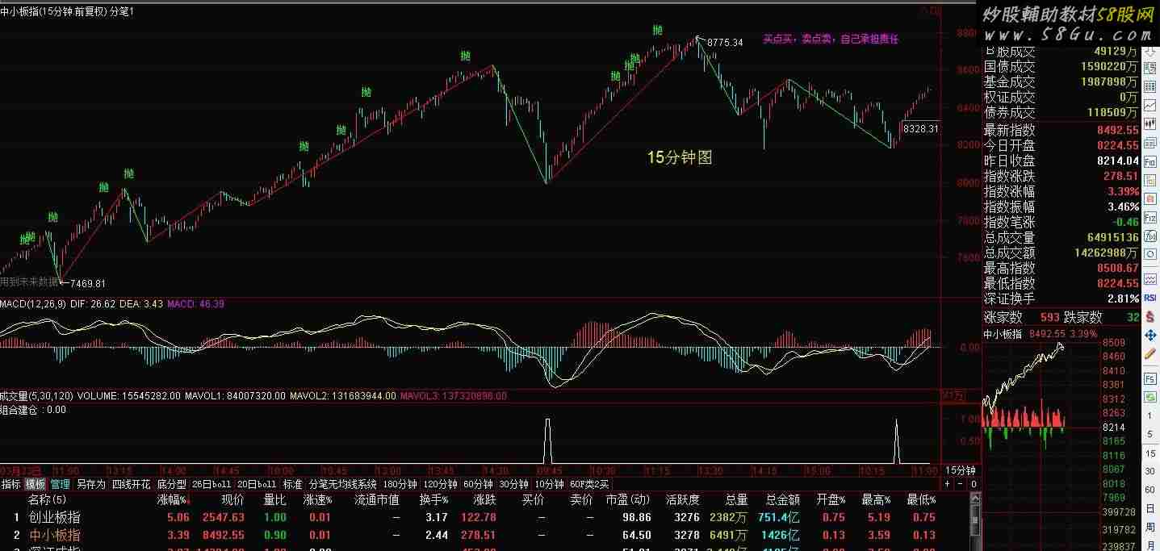Image resolution: width=1160 pixels, height=551 pixels.
Task: Click the quote list icon near top of sidebar
Action: pos(1150,67)
